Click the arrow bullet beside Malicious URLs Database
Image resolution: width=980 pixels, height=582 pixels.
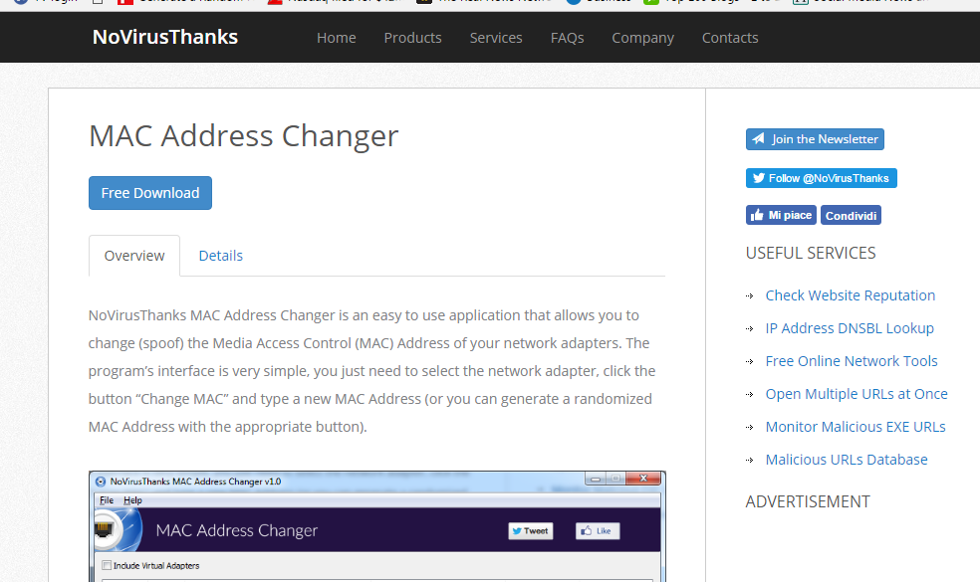click(750, 461)
